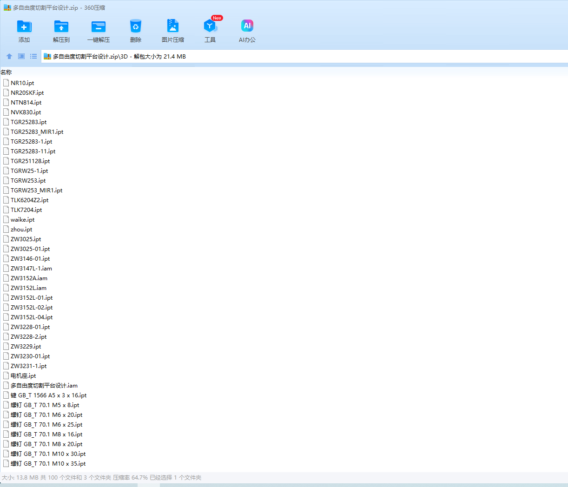Click the 添加 (Add) toolbar icon
Screen dimensions: 568x487
coord(24,26)
